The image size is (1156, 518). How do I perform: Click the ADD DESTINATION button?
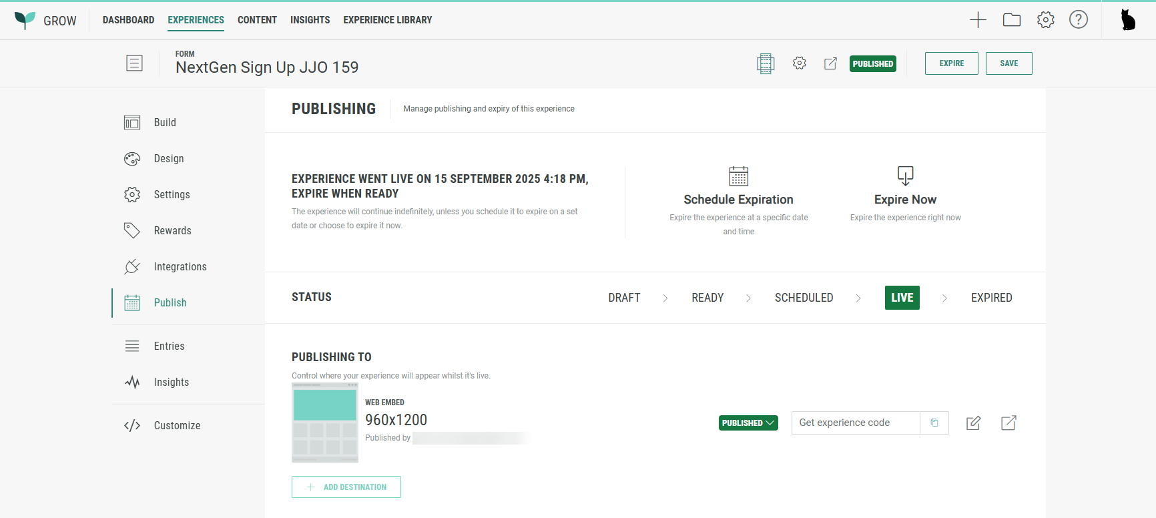click(346, 487)
